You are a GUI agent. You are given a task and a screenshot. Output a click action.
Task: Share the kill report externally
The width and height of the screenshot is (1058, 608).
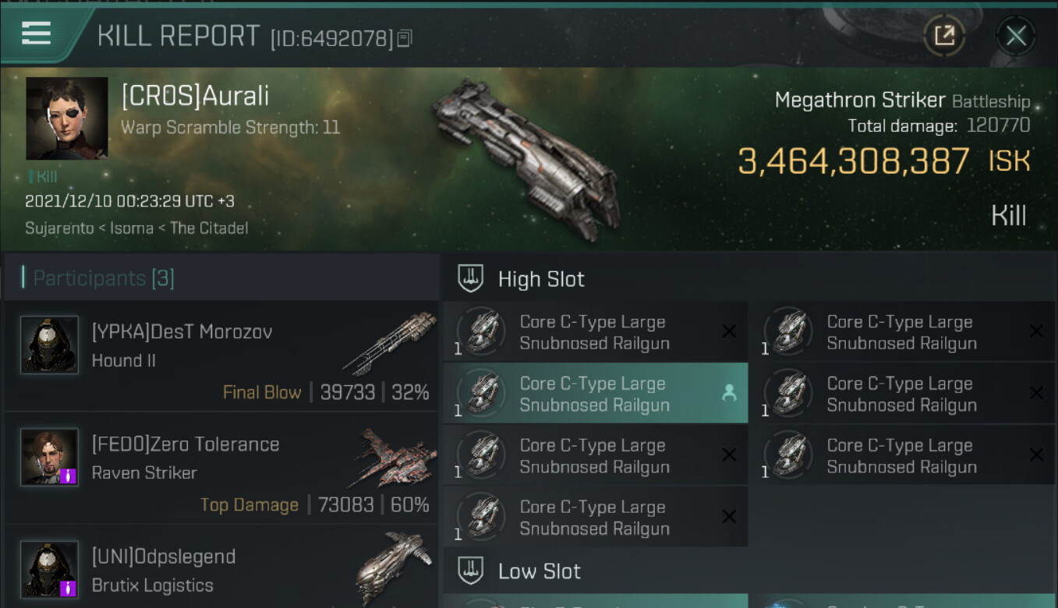tap(944, 35)
